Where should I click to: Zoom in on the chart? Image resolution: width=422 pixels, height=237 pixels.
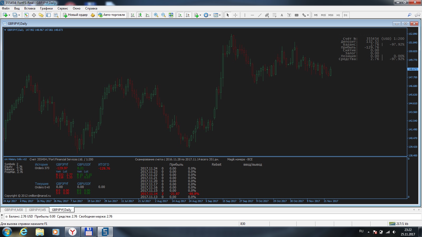pos(156,15)
